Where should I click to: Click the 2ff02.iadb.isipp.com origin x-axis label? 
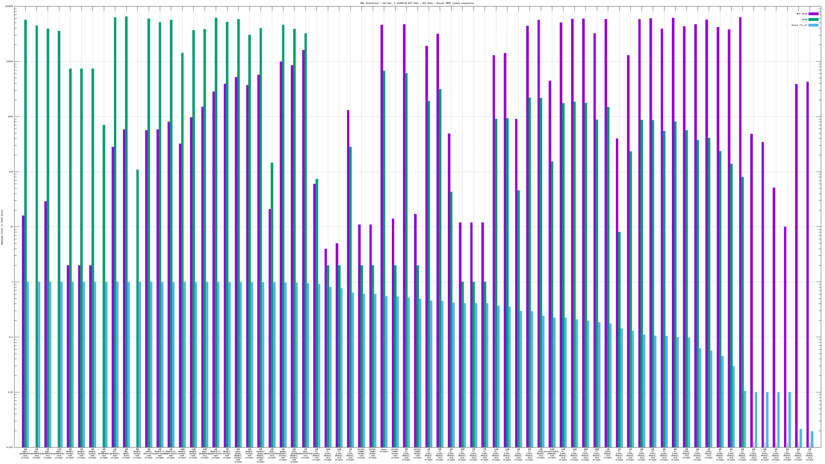tap(395, 453)
